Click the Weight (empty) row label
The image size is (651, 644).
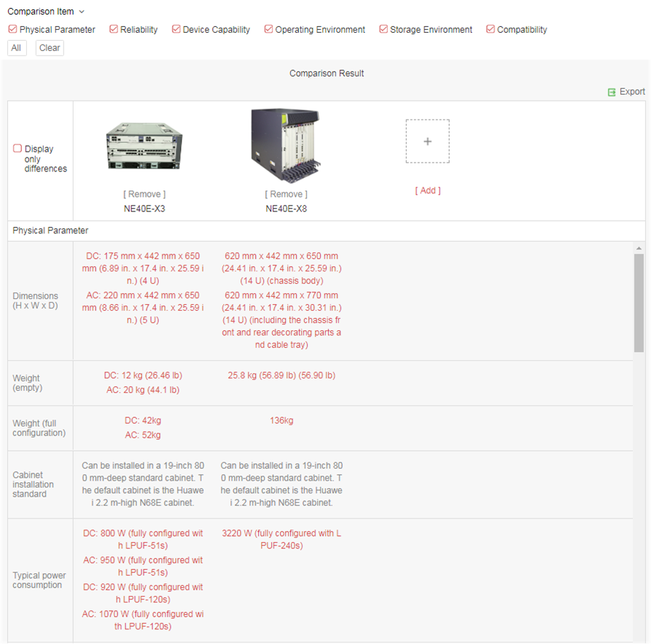[x=28, y=383]
